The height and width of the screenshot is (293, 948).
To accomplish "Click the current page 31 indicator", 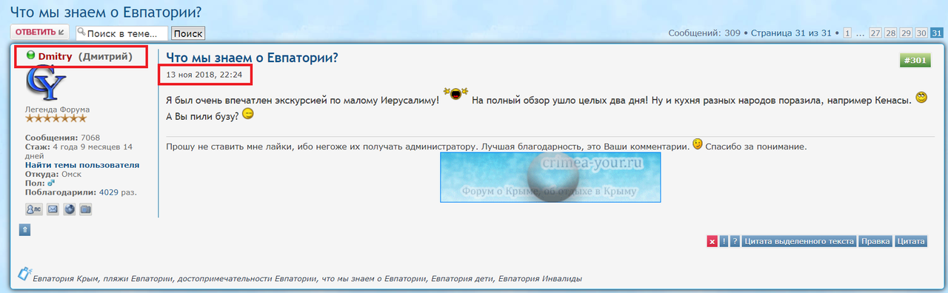I will (937, 33).
